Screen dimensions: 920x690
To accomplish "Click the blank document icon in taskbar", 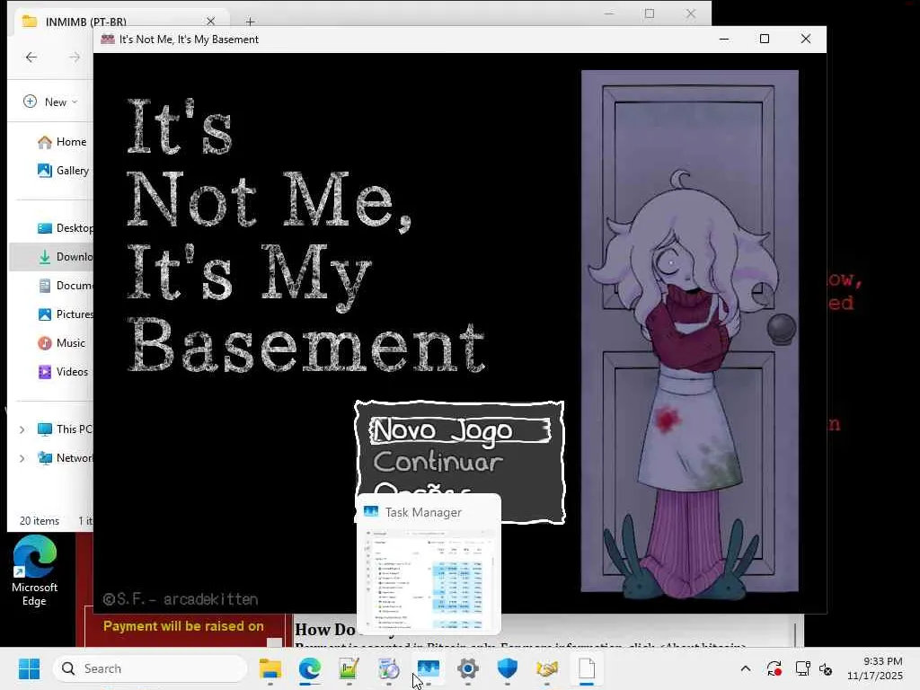I will pos(587,669).
